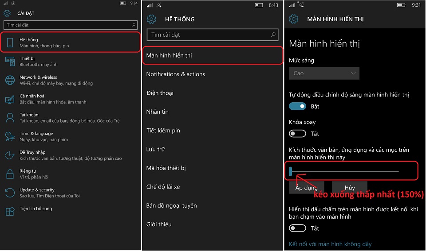The width and height of the screenshot is (426, 251).
Task: Select Network & wireless row label
Action: [x=38, y=77]
